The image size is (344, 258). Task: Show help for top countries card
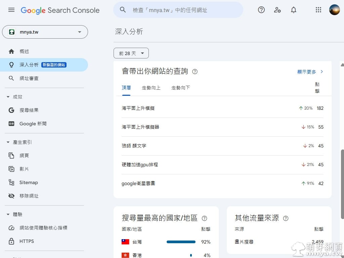pyautogui.click(x=204, y=218)
